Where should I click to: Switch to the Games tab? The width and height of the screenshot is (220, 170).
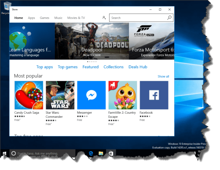44,18
